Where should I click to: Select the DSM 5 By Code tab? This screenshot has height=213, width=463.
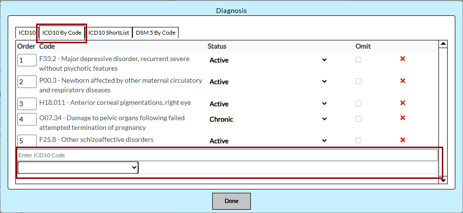[155, 33]
